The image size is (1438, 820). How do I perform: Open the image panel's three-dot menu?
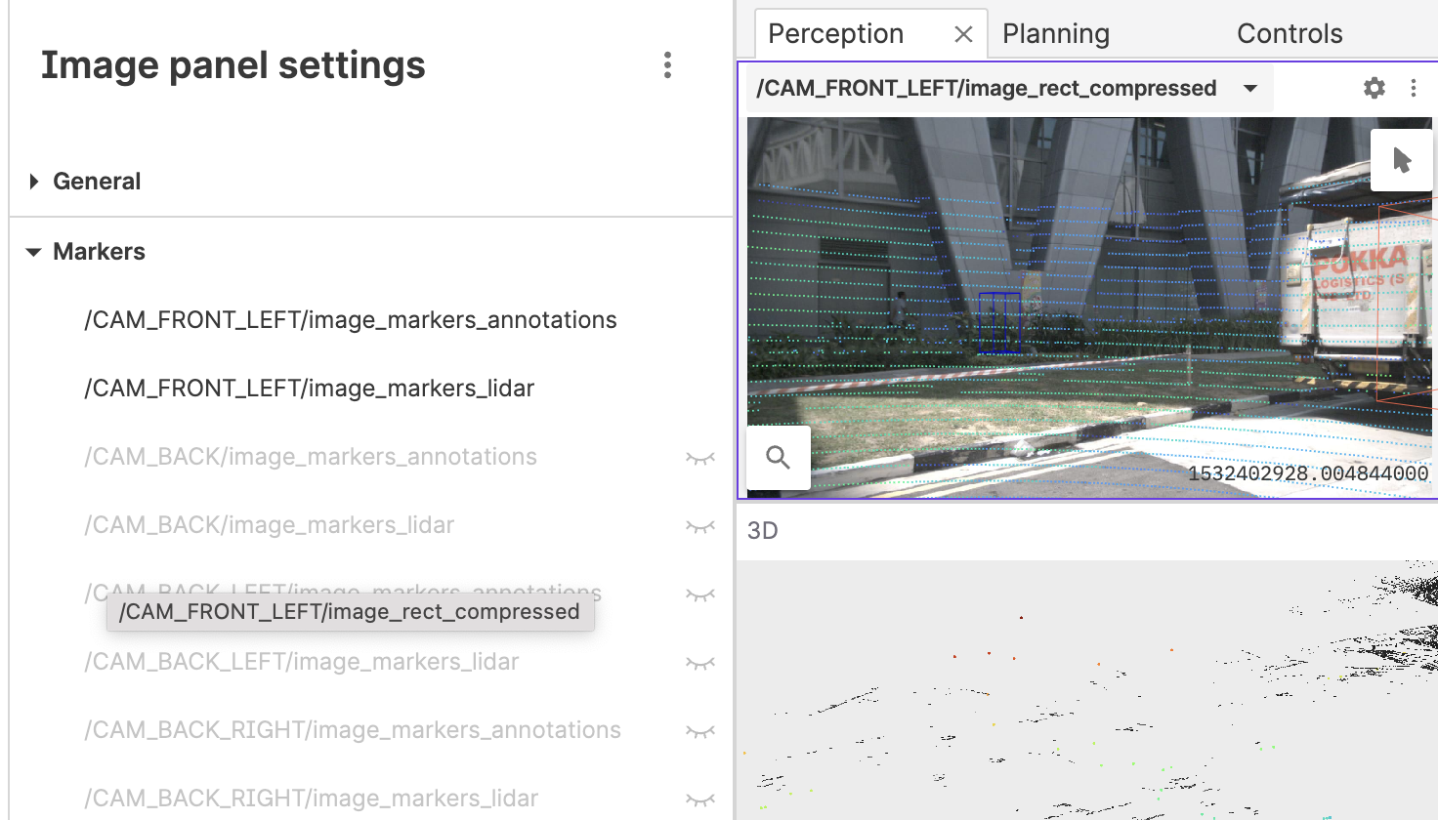click(1413, 87)
